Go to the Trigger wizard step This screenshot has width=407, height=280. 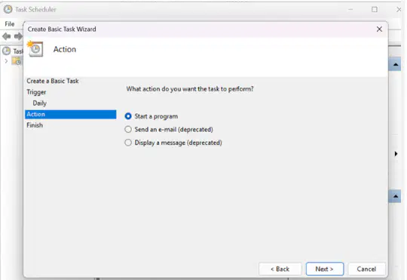point(36,92)
